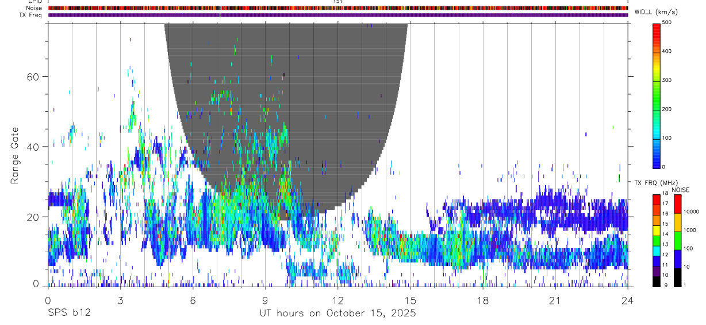Click the cyan 12–13 MHz frequency swatch
Viewport: 706px width, 325px height.
[657, 251]
